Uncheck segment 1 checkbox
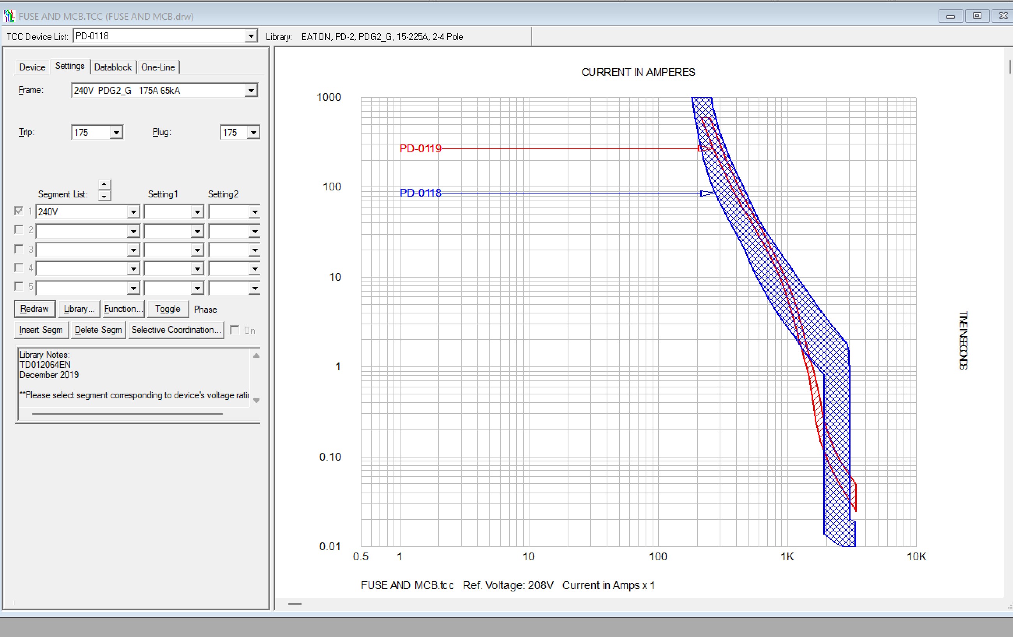The image size is (1013, 637). 19,211
